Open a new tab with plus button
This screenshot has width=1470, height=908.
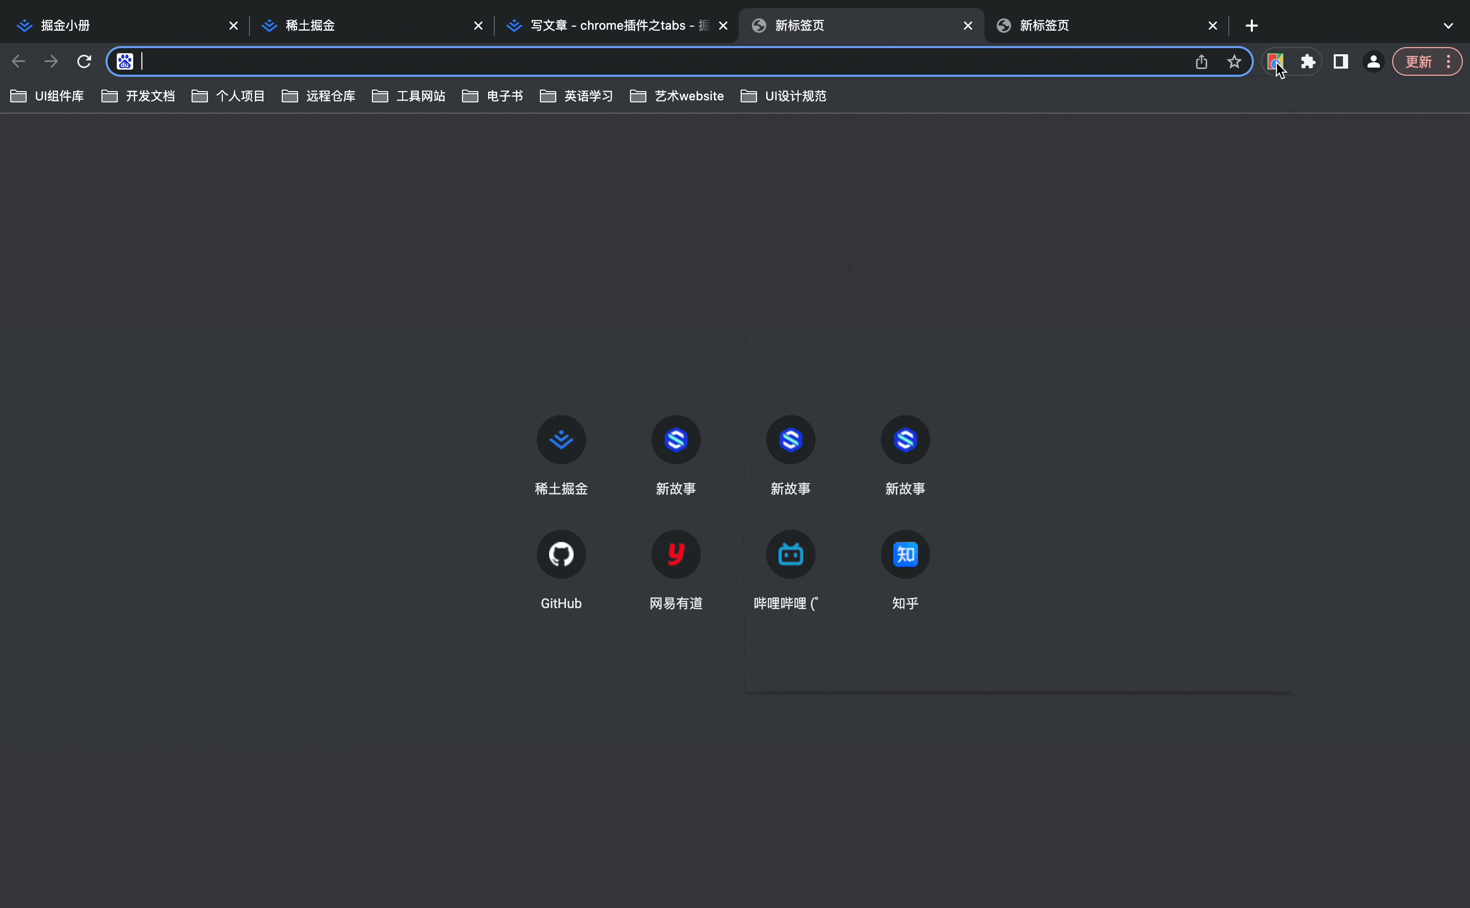[x=1251, y=26]
